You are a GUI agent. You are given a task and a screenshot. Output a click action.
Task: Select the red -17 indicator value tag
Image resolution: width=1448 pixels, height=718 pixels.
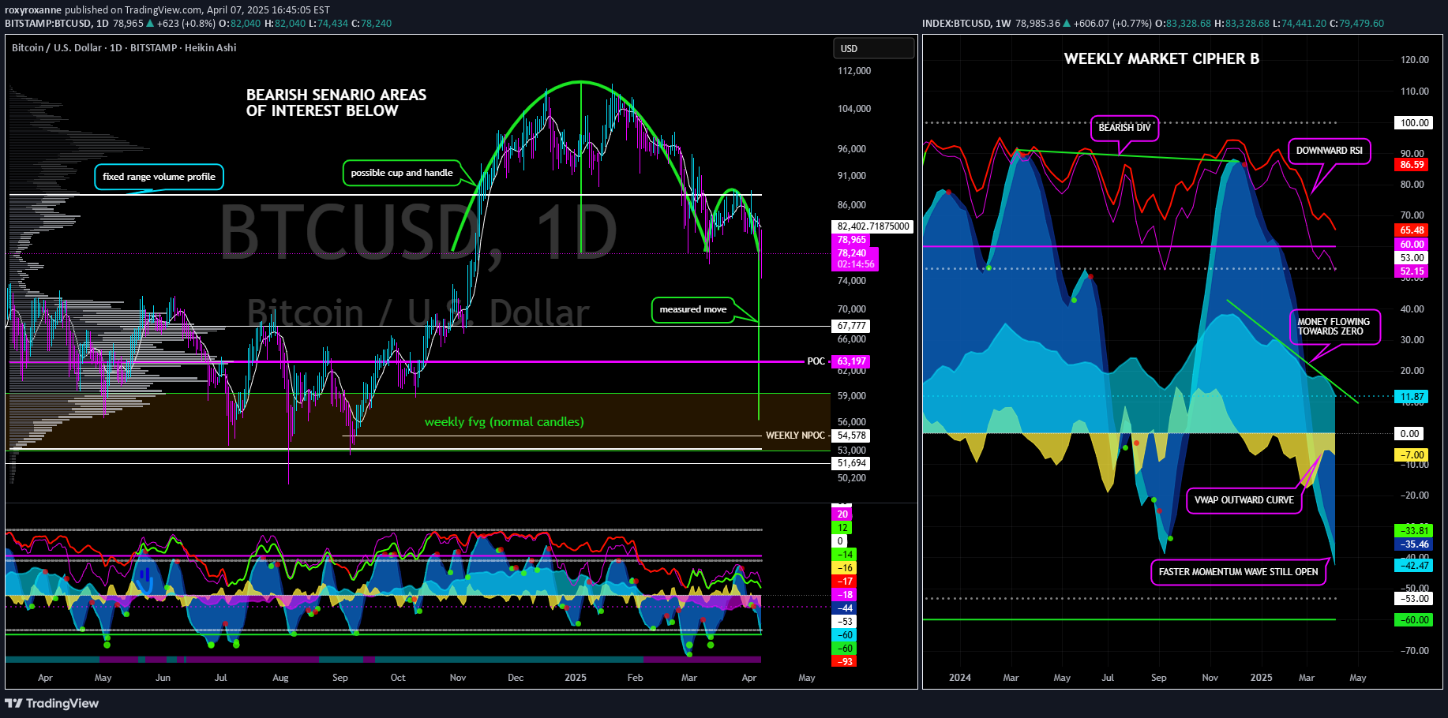coord(845,582)
